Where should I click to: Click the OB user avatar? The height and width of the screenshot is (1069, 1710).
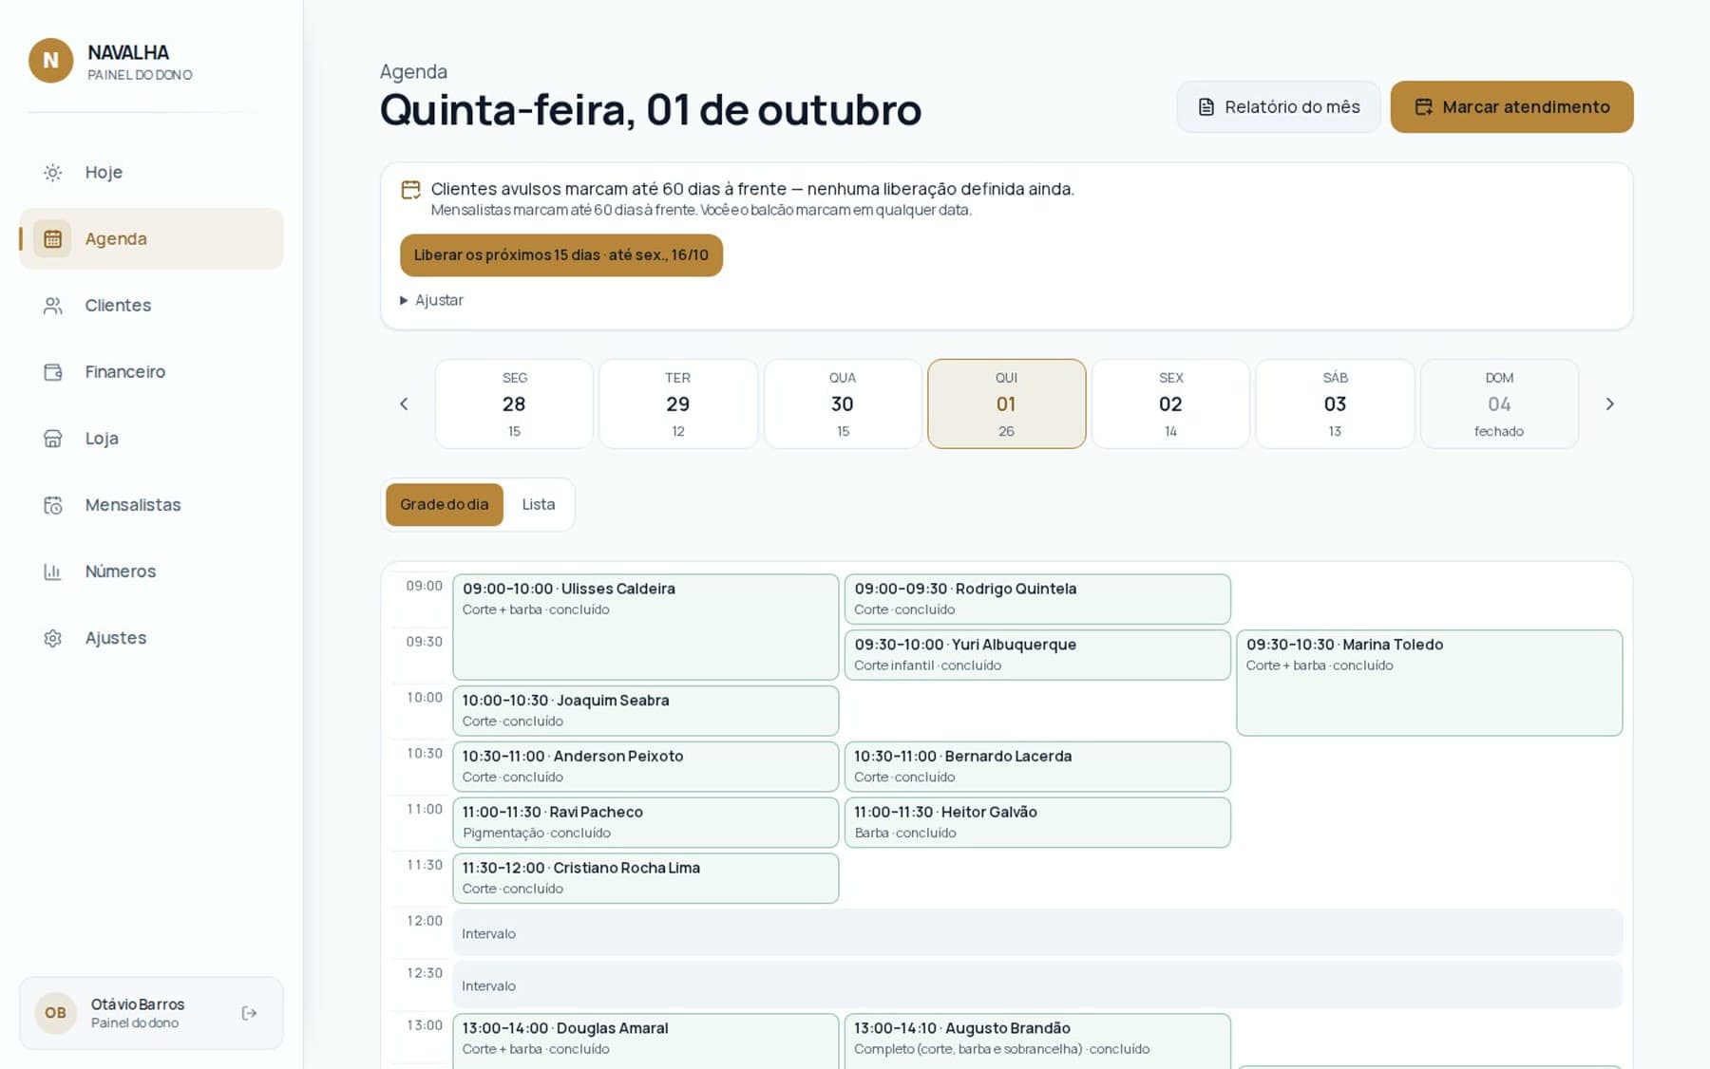(x=56, y=1013)
